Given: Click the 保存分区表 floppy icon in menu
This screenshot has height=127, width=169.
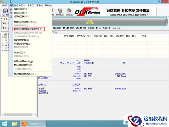Looking at the screenshot, I should pyautogui.click(x=11, y=9).
